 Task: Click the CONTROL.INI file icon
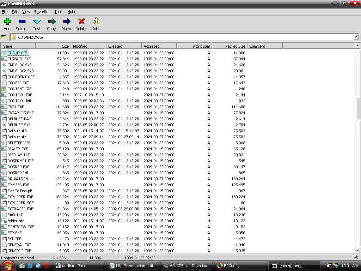tap(4, 101)
